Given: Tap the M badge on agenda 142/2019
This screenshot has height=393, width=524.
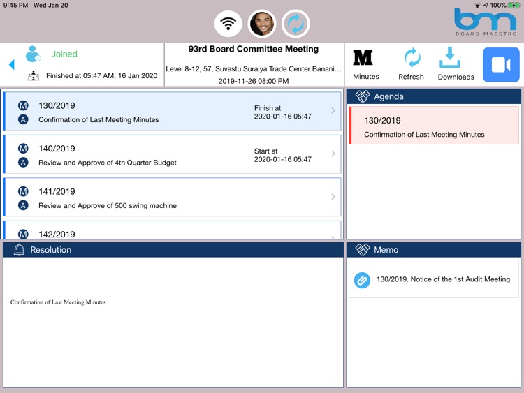Looking at the screenshot, I should [x=23, y=234].
